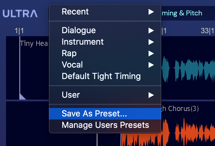This screenshot has height=146, width=215.
Task: Click the arrow beside User
Action: point(151,95)
